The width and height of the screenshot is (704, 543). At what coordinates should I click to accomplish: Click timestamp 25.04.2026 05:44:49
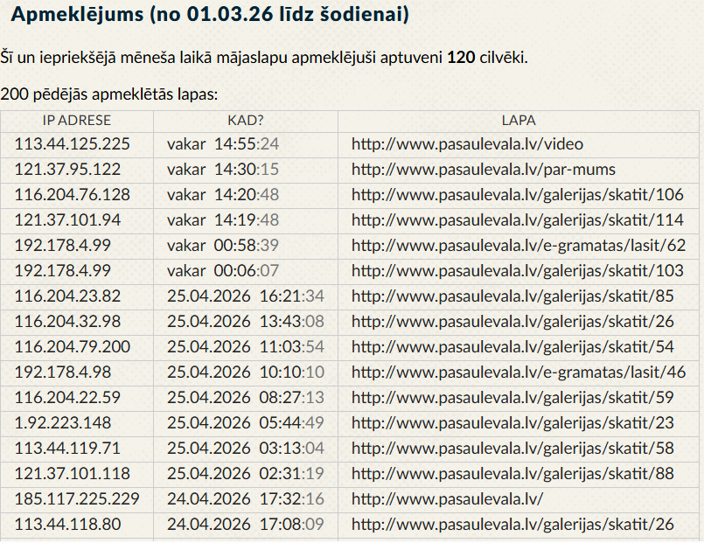pos(246,422)
